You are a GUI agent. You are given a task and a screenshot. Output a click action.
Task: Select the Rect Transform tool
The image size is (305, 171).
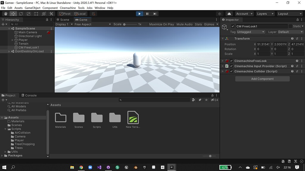36,14
